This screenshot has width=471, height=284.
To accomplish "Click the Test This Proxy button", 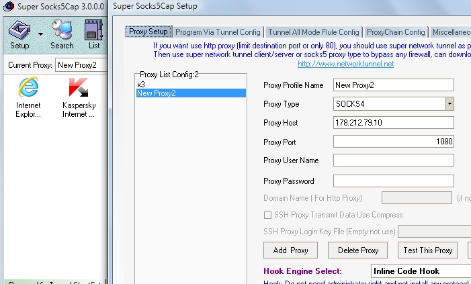I will point(427,250).
